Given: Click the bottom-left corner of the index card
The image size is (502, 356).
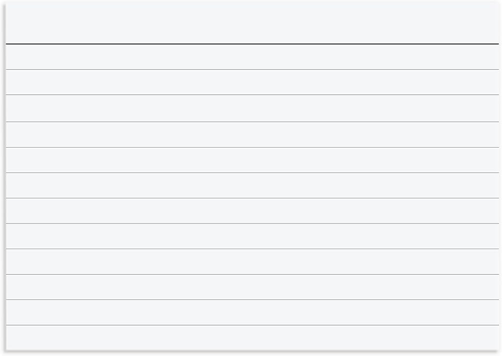Looking at the screenshot, I should [7, 349].
